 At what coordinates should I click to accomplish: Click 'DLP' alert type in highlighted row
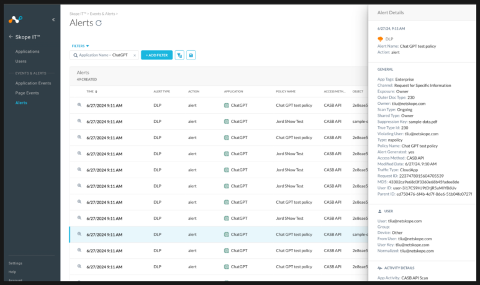point(157,235)
